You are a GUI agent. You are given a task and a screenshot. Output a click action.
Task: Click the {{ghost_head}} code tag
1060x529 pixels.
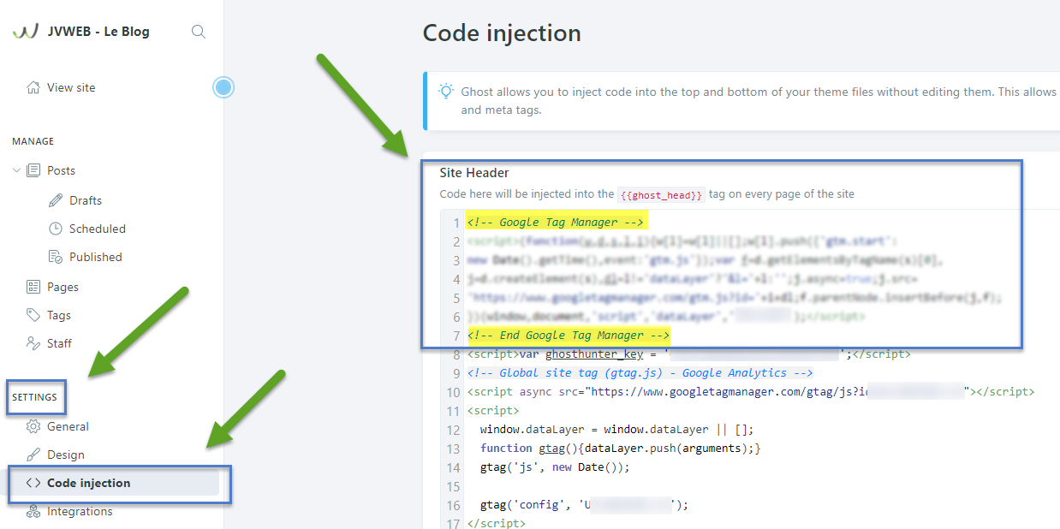[x=661, y=194]
